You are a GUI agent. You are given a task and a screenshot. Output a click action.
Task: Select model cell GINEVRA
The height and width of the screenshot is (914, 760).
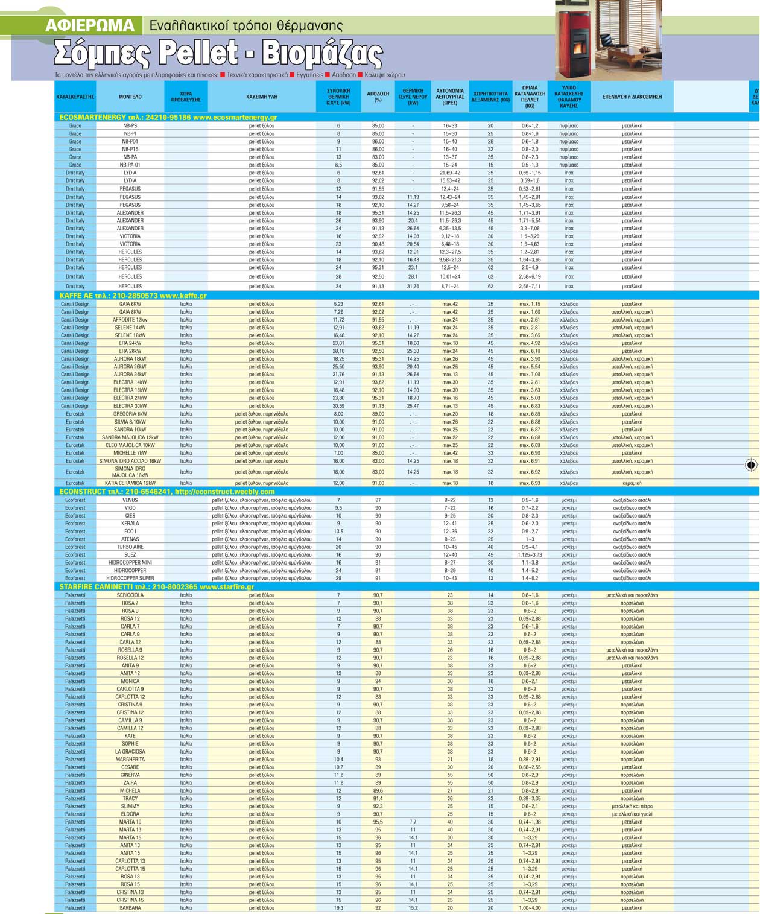(x=130, y=775)
